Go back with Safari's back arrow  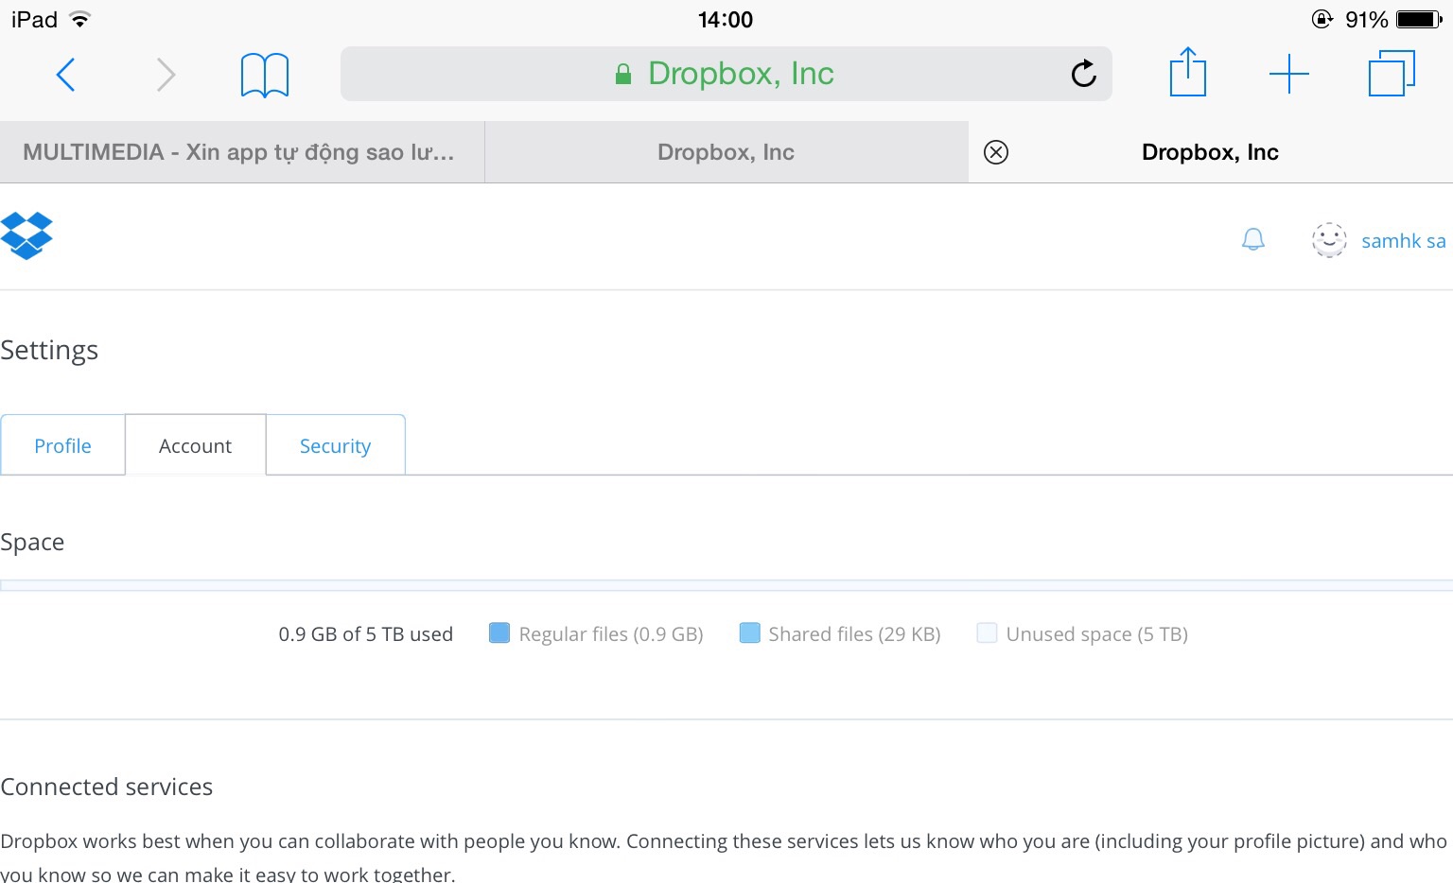[x=65, y=74]
